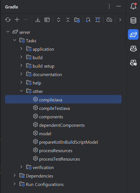Image resolution: width=140 pixels, height=193 pixels.
Task: Click the Link Gradle Project plus icon
Action: pyautogui.click(x=17, y=20)
